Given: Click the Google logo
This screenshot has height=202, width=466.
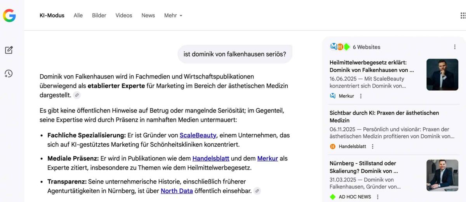Looking at the screenshot, I should pos(9,15).
